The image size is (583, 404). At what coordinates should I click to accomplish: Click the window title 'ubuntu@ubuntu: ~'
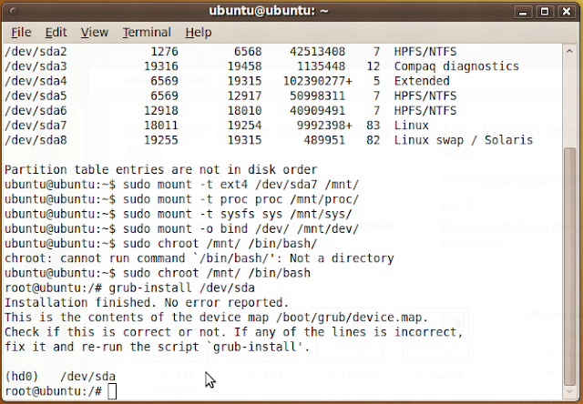(x=269, y=11)
